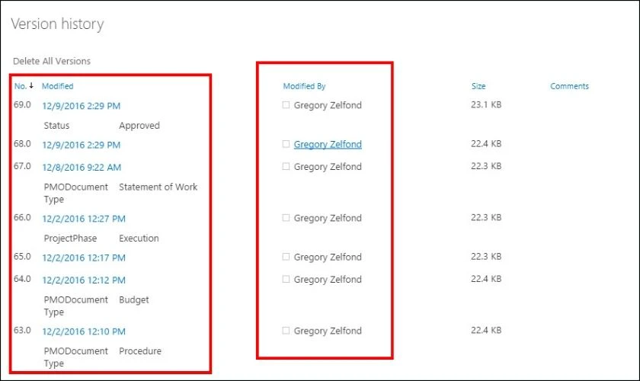Open version 69.0 dated 12/9/2016 2:29 PM
The image size is (640, 381).
click(82, 106)
